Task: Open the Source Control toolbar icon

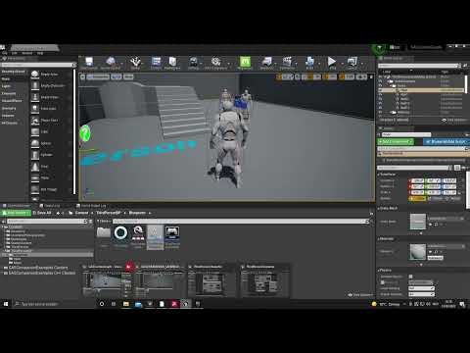Action: (x=111, y=62)
